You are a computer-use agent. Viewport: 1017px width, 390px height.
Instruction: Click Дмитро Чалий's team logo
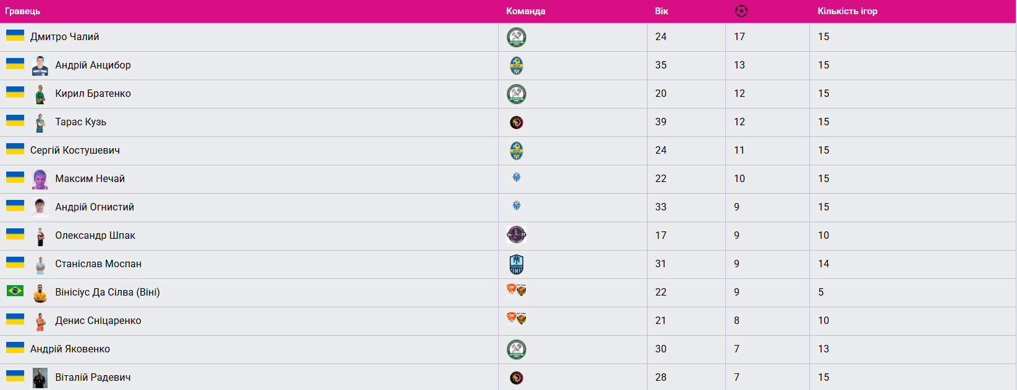(517, 37)
